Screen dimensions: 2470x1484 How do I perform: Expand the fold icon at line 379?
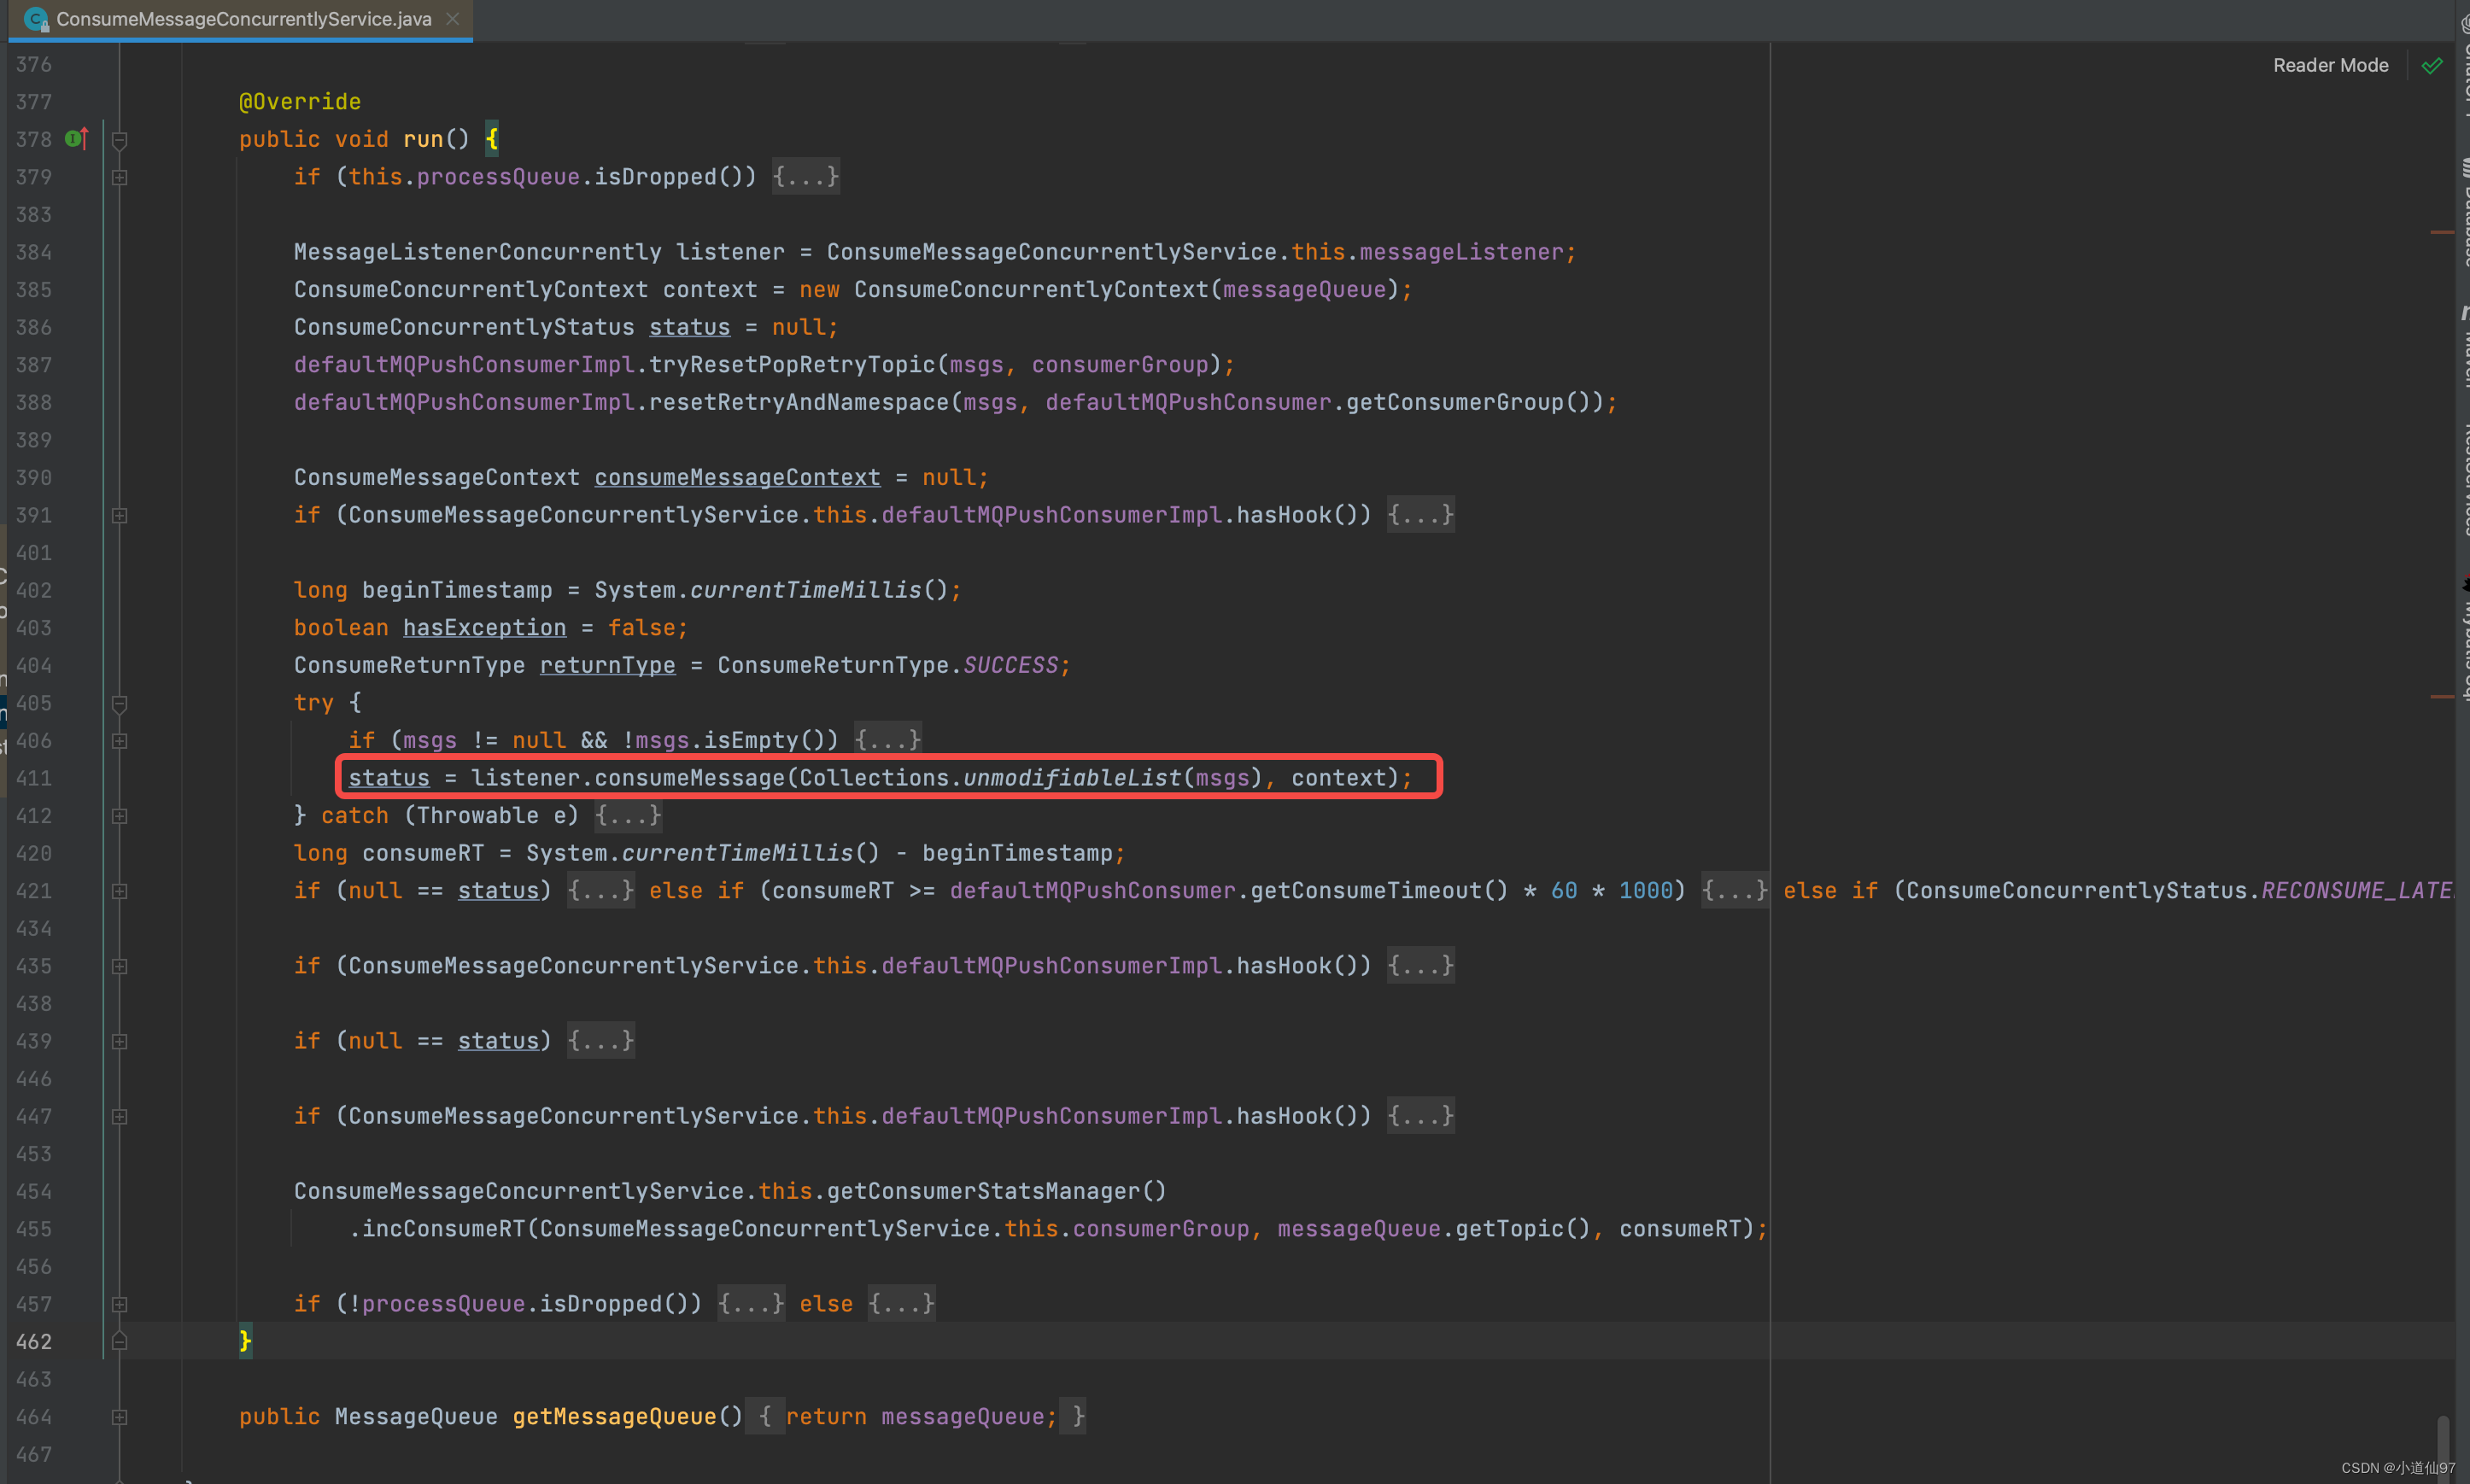point(119,177)
